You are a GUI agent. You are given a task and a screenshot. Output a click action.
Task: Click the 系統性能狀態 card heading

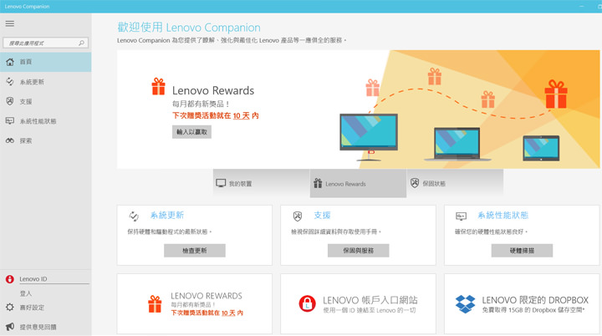tap(503, 216)
